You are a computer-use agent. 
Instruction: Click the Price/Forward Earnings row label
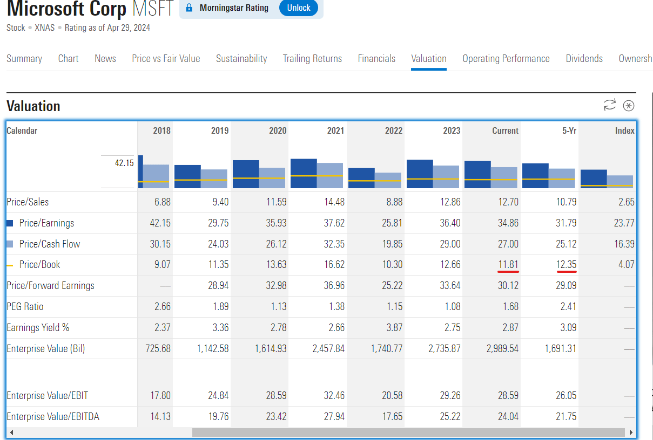(x=50, y=286)
